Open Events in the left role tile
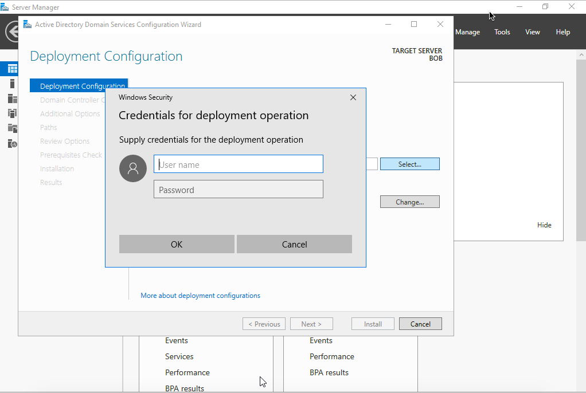 point(177,340)
